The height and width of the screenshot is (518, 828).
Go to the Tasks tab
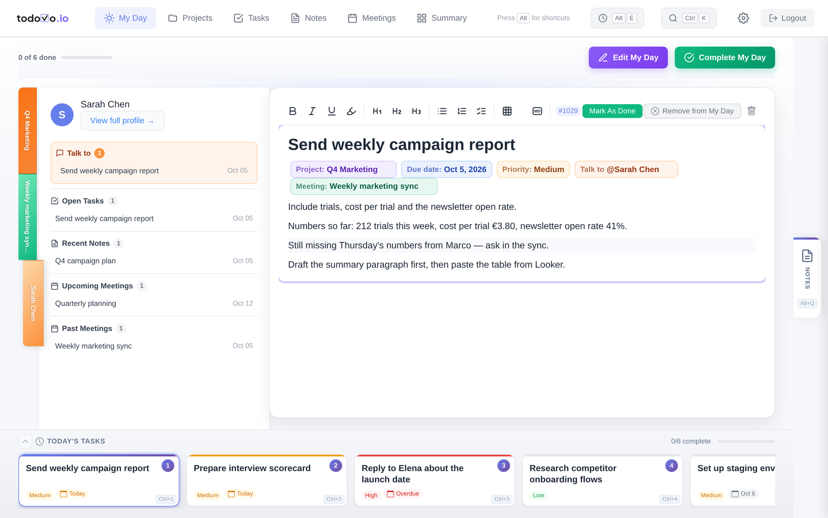[x=252, y=18]
